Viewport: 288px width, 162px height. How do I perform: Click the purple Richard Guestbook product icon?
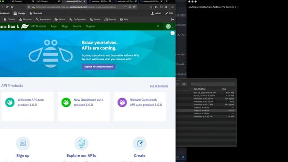tap(122, 102)
